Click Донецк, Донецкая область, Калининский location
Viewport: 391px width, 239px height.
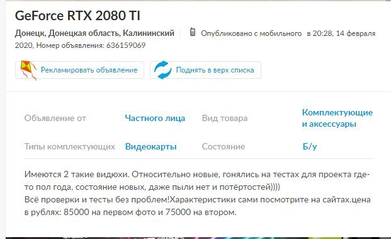(x=94, y=33)
